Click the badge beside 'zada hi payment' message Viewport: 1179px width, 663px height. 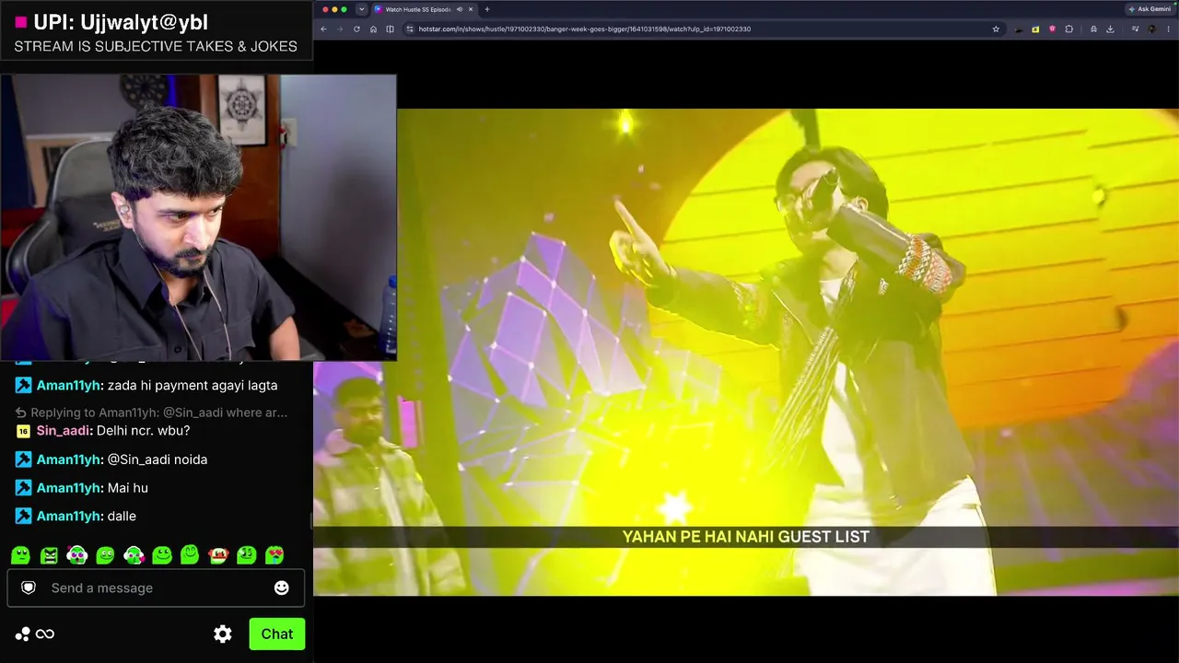(x=23, y=386)
